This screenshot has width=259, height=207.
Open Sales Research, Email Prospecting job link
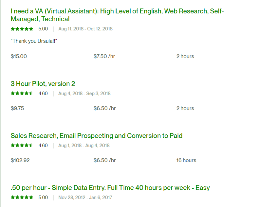click(x=97, y=136)
